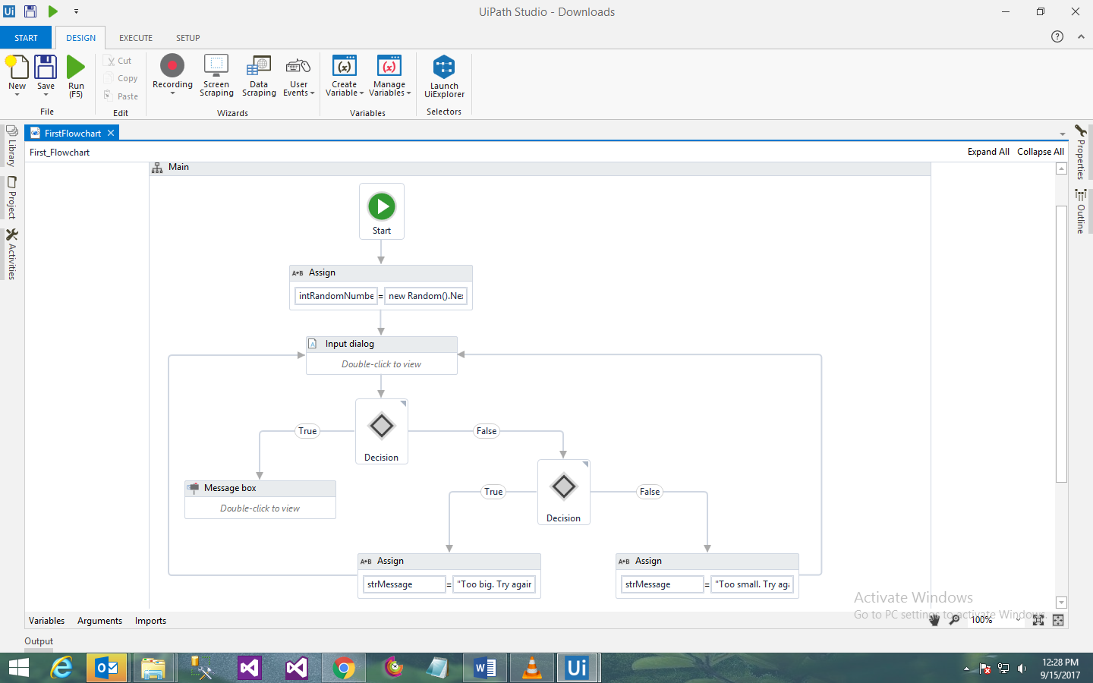Open the quick access toolbar customize dropdown

click(76, 11)
